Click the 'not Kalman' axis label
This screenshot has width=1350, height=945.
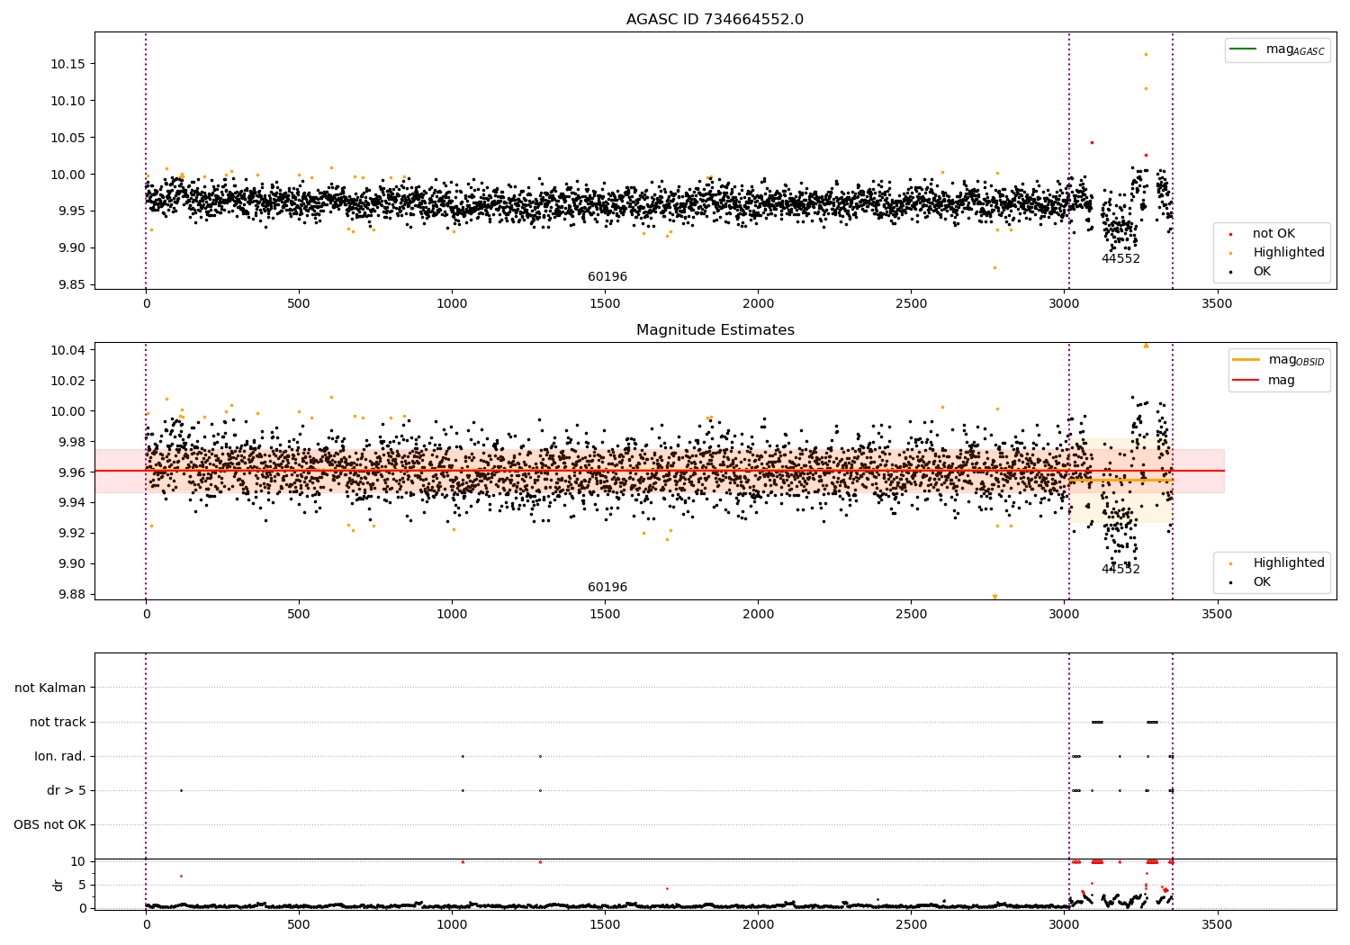(50, 688)
